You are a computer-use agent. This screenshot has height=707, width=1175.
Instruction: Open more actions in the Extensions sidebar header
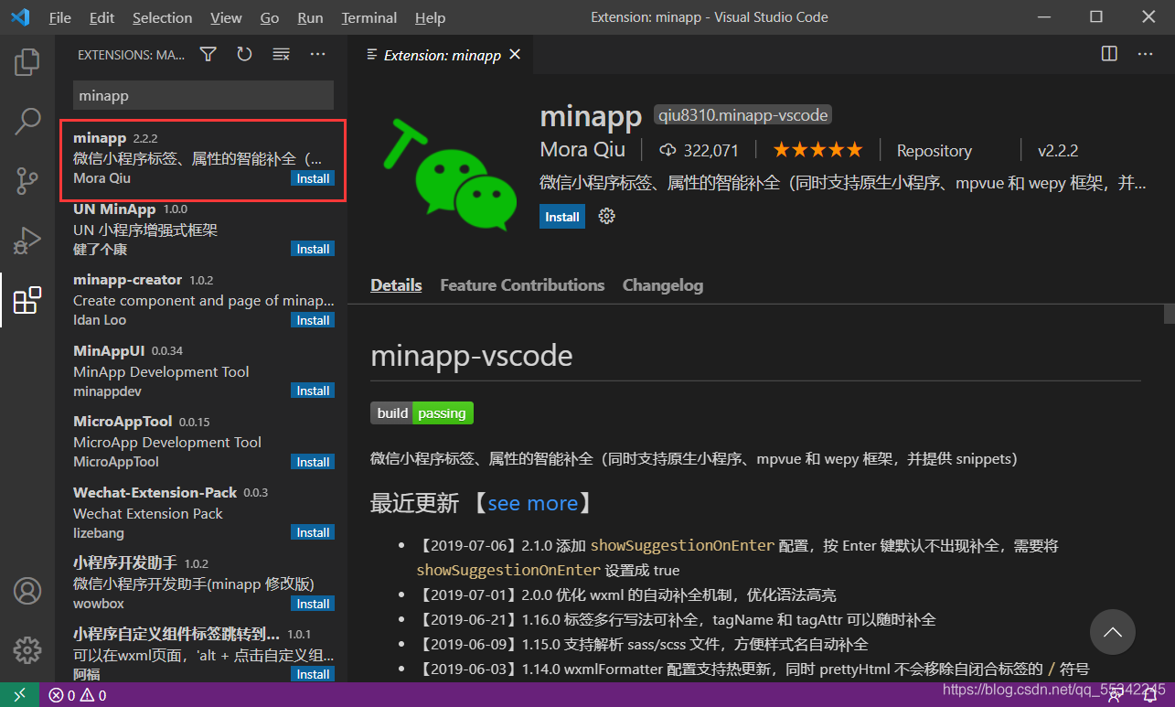[x=318, y=55]
